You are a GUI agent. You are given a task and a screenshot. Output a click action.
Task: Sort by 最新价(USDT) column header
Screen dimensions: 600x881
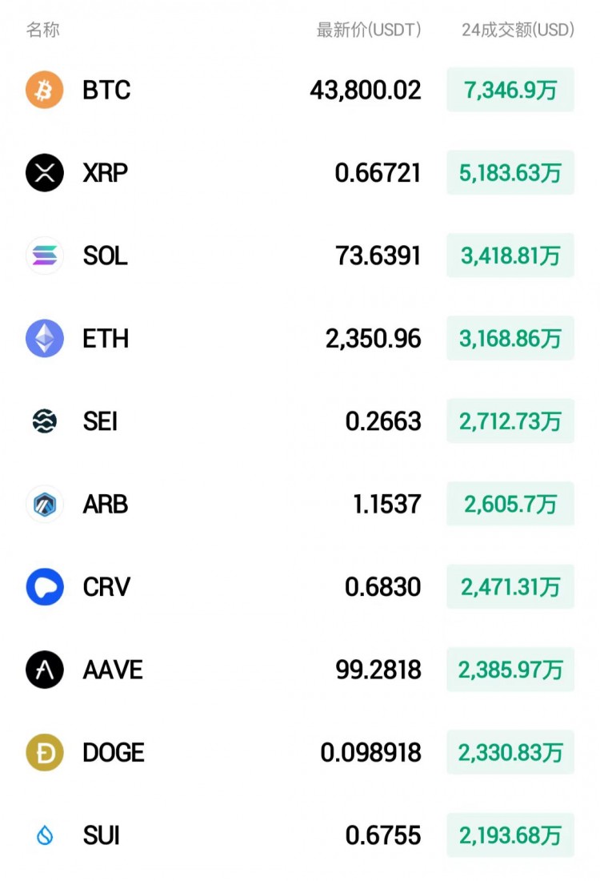coord(369,30)
